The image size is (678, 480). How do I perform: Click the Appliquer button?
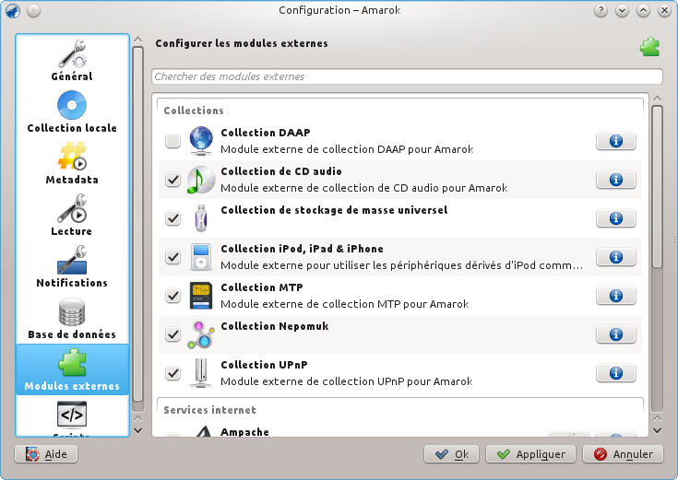pyautogui.click(x=531, y=454)
